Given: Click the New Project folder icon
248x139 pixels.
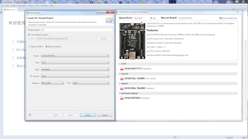Looking at the screenshot, I should click(109, 20).
